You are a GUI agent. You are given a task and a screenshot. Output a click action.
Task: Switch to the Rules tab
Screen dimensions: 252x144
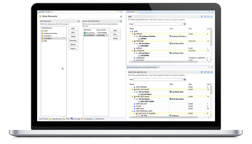67,119
